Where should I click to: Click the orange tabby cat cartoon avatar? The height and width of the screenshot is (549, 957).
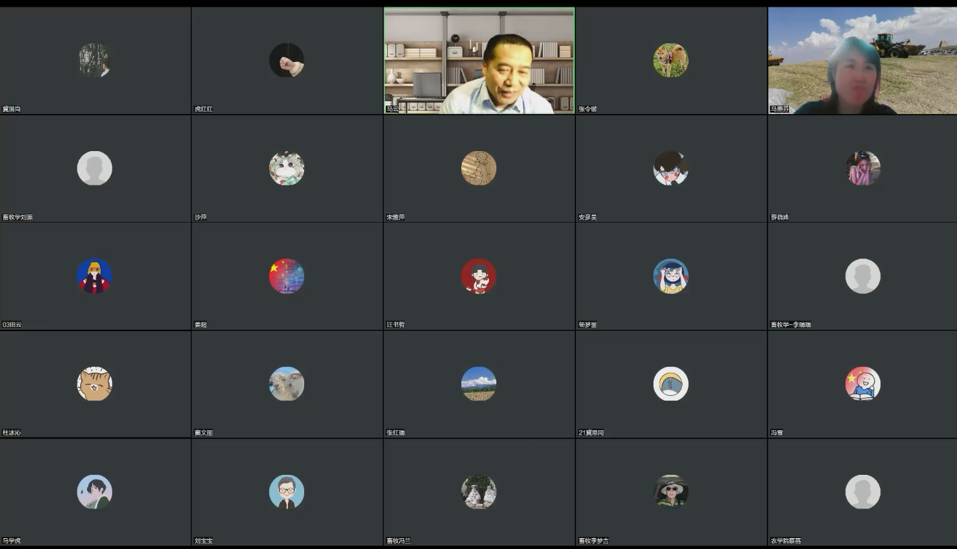[94, 384]
